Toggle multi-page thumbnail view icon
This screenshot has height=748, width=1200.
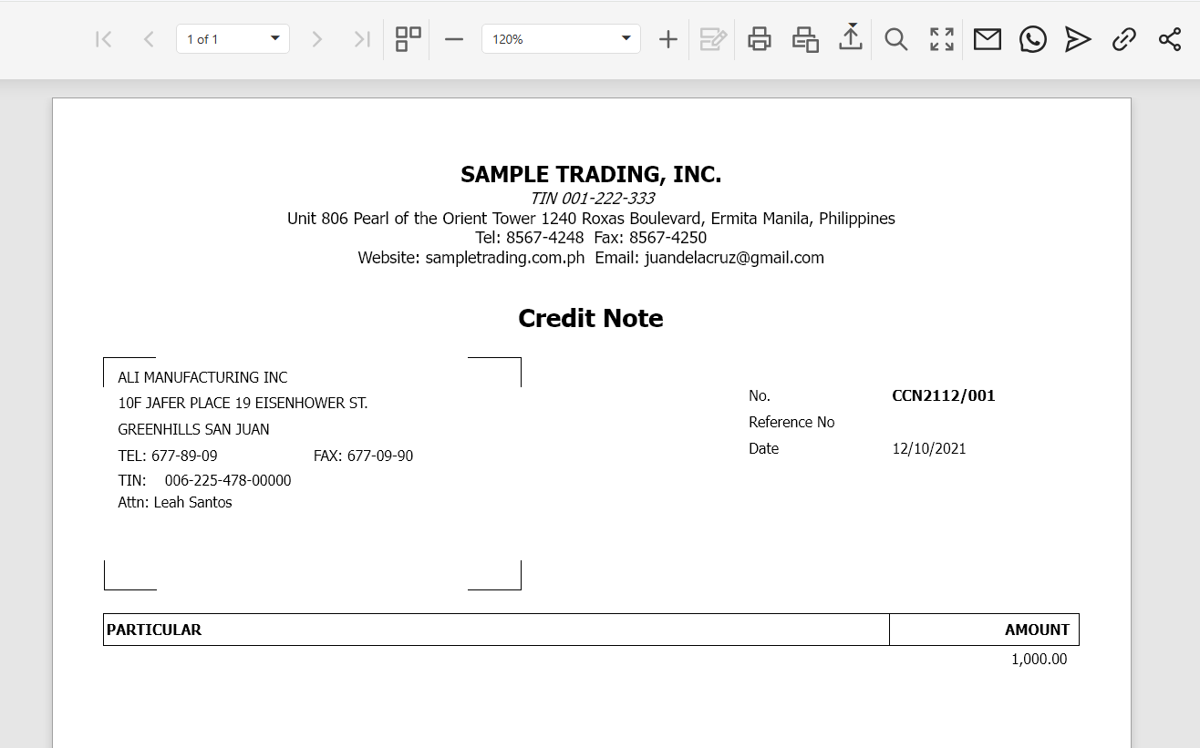[408, 39]
